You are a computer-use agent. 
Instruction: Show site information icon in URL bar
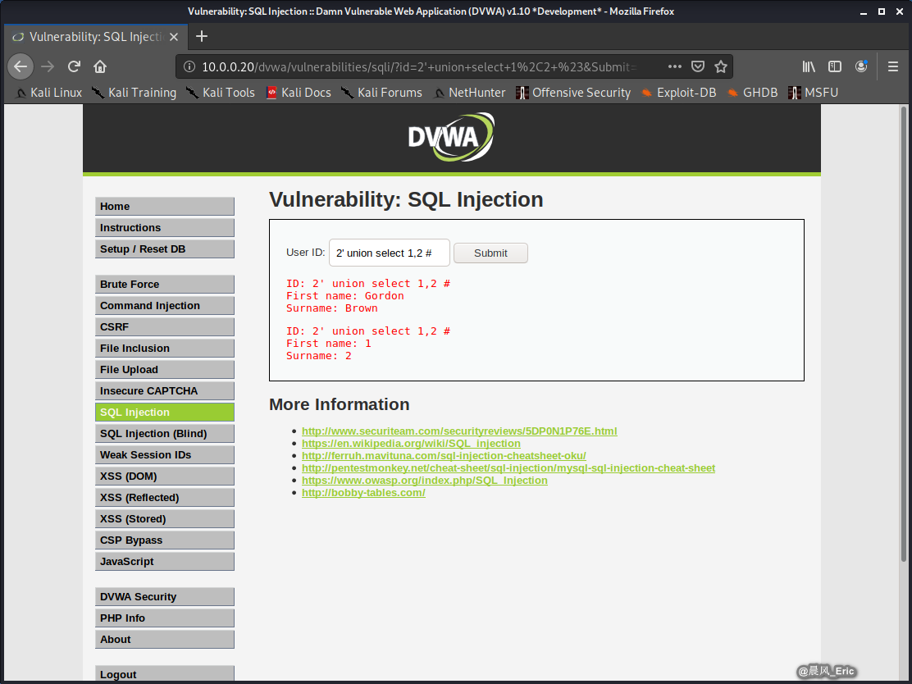click(x=189, y=67)
